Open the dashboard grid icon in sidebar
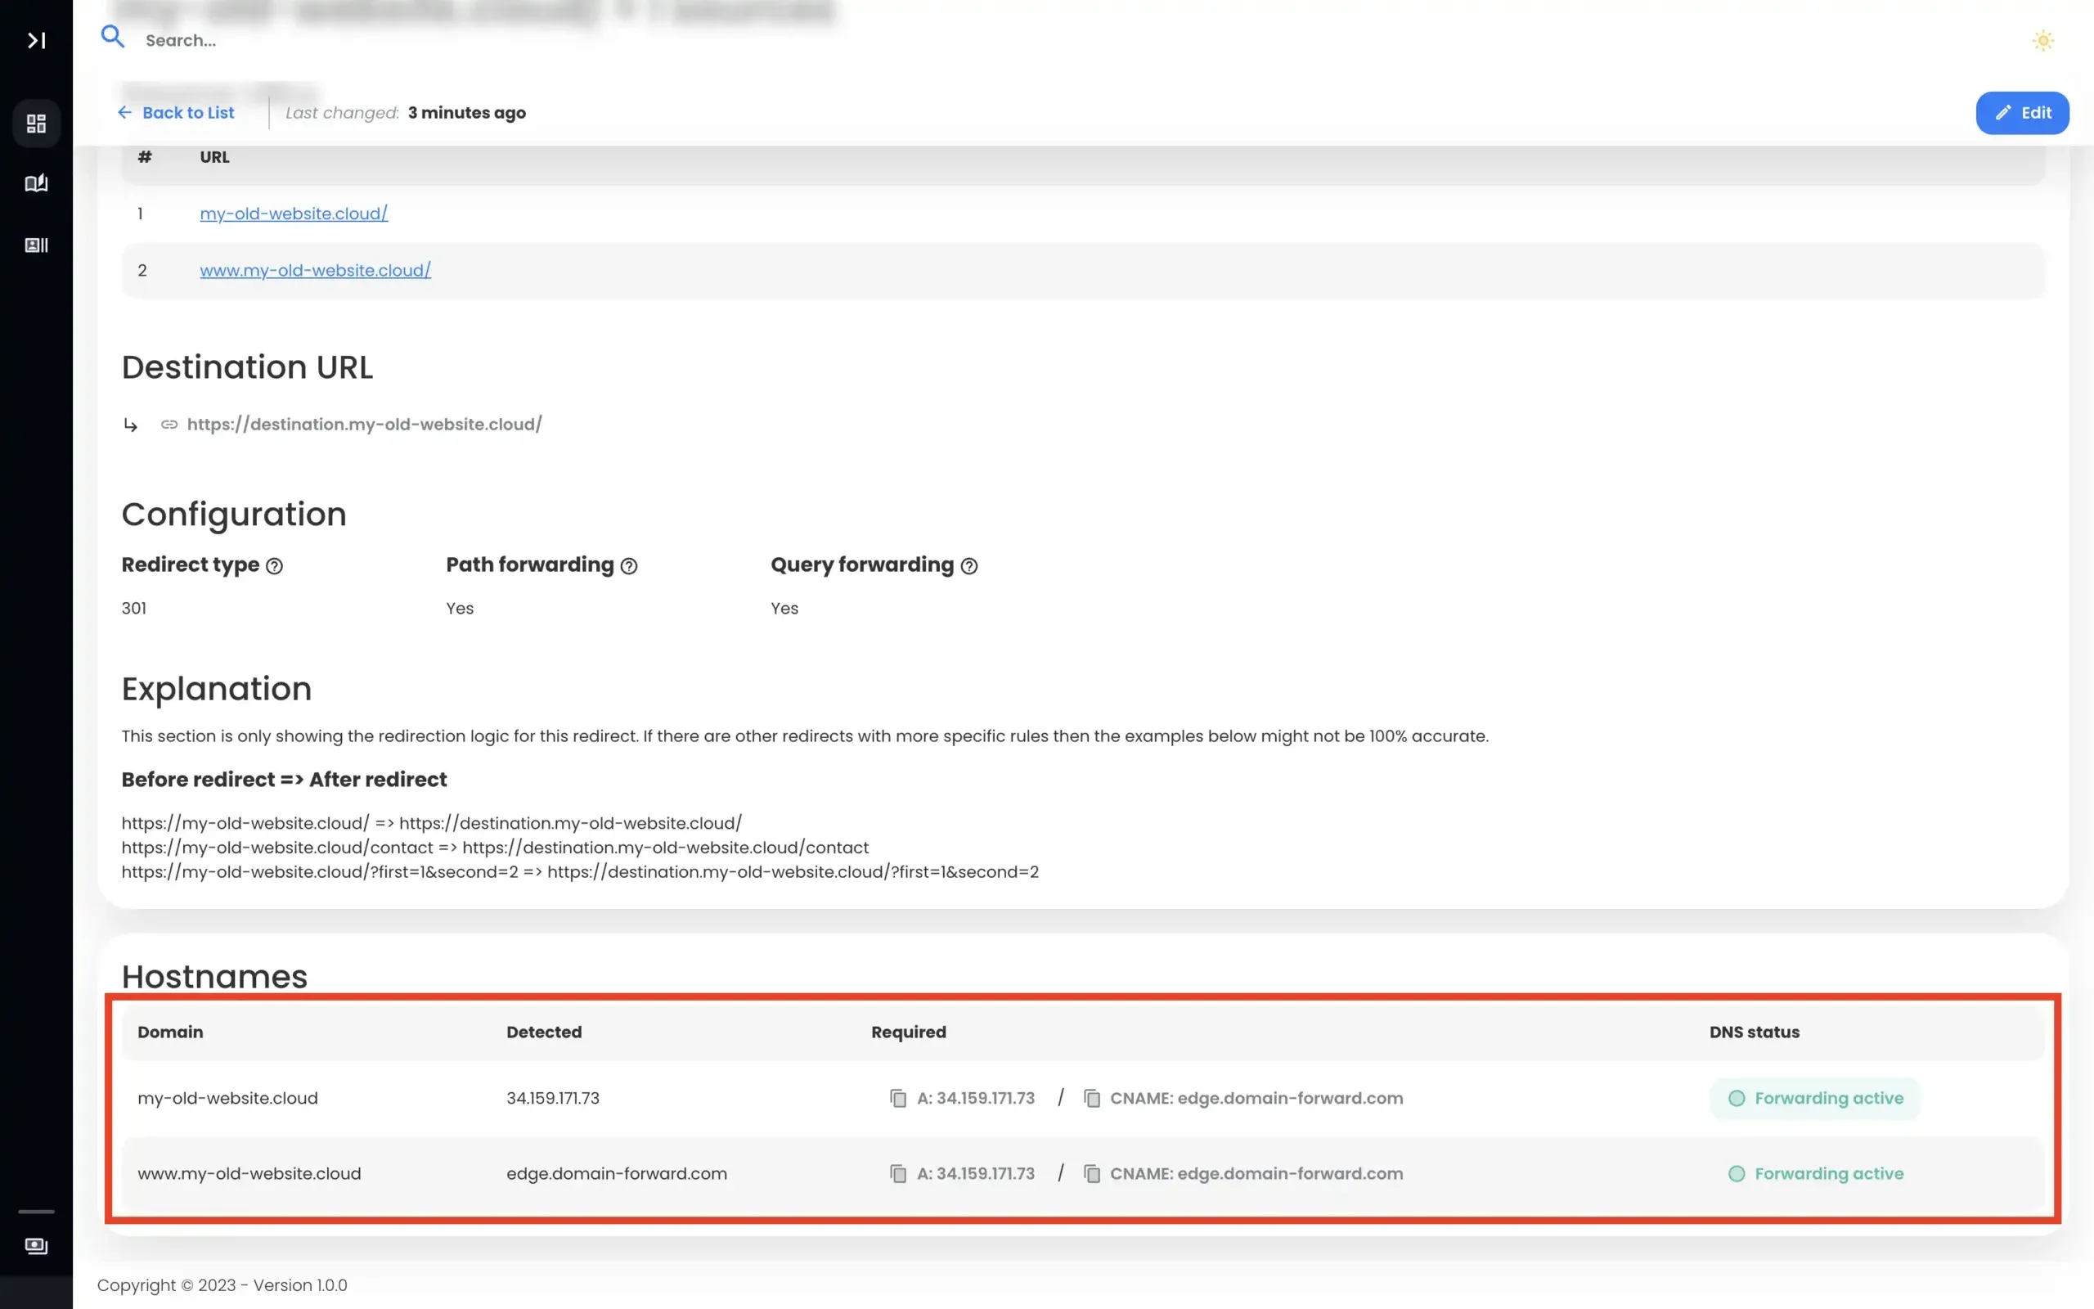Viewport: 2094px width, 1309px height. [36, 124]
